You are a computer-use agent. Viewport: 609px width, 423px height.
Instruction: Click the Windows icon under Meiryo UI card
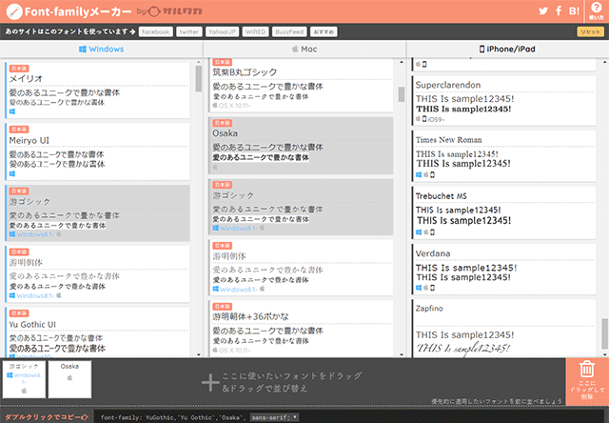(12, 173)
